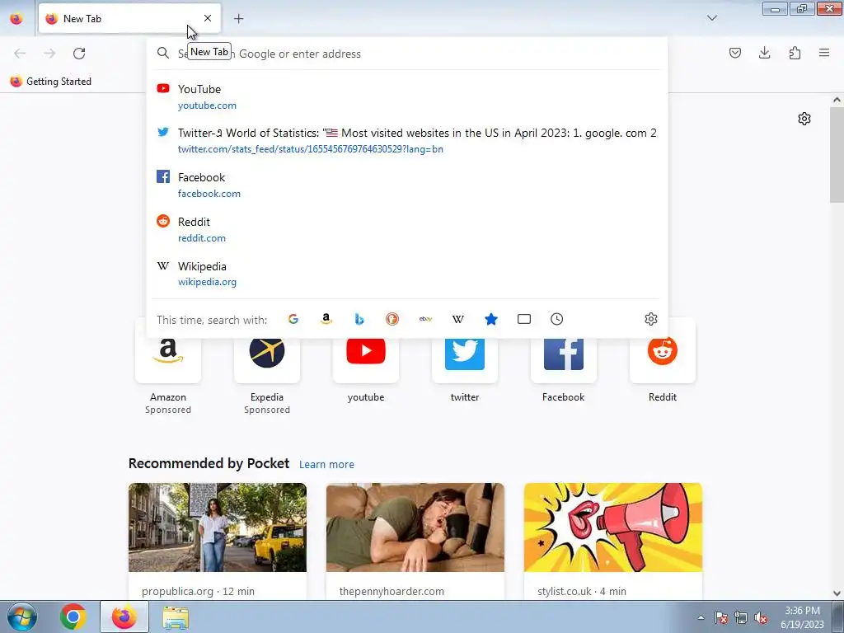Click the vertical scrollbar thumb
This screenshot has width=844, height=633.
[837, 154]
